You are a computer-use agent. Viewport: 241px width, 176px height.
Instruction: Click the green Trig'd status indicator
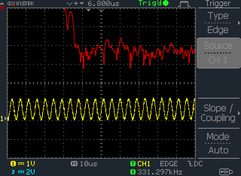click(x=153, y=3)
